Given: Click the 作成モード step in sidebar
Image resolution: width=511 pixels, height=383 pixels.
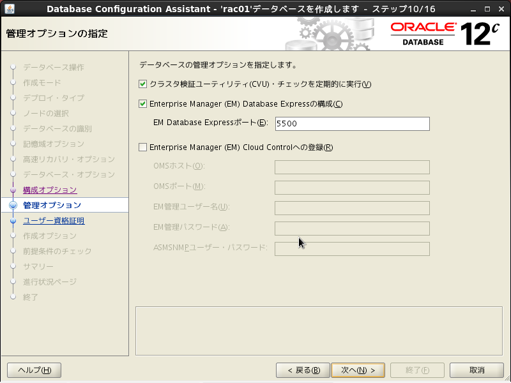Looking at the screenshot, I should click(42, 83).
